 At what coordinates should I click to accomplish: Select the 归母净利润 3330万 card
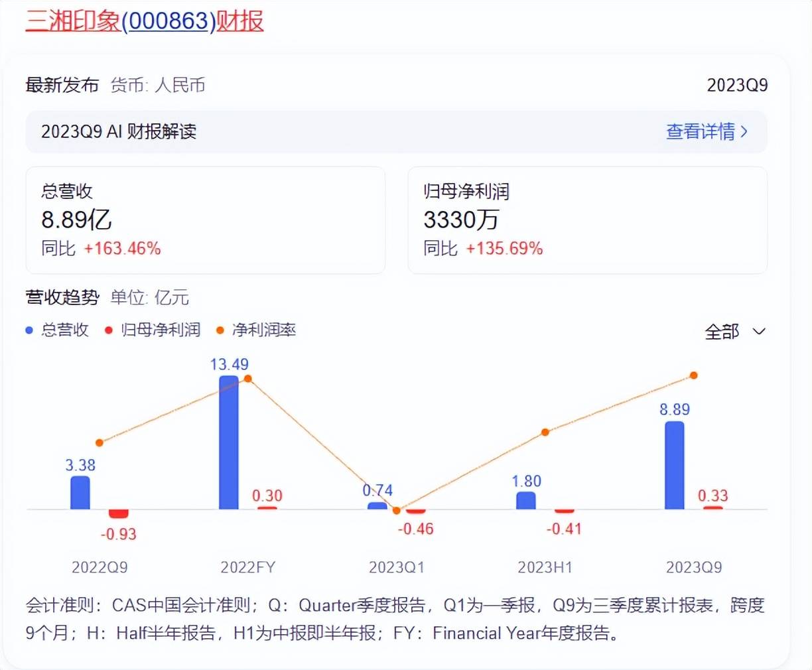pyautogui.click(x=587, y=220)
